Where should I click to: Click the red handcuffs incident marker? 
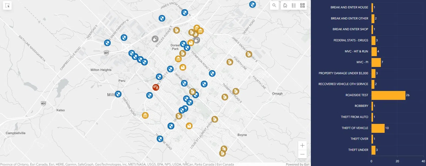tap(156, 87)
